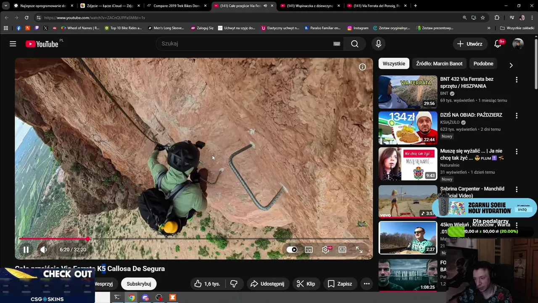Show more filter chips with right arrow
The width and height of the screenshot is (538, 303).
[511, 65]
